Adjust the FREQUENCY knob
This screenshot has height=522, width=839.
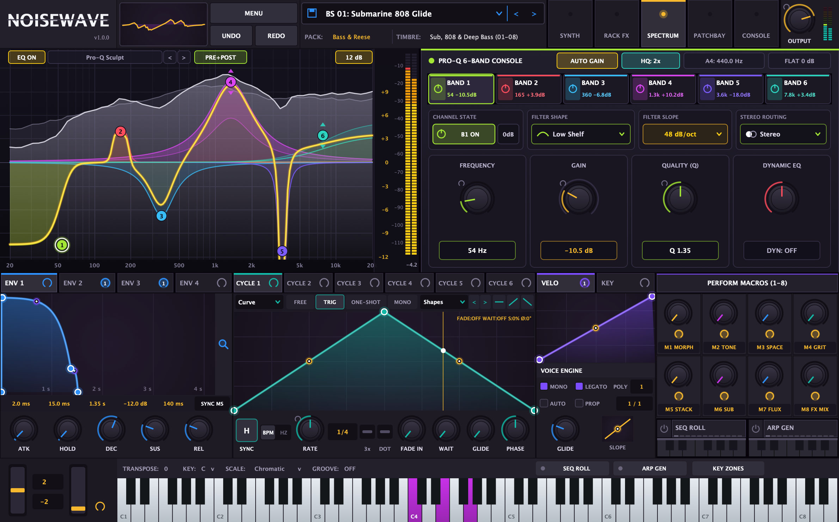click(x=477, y=199)
